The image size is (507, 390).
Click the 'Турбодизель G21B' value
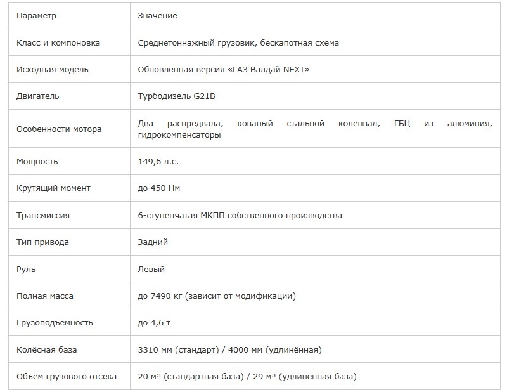click(x=177, y=96)
